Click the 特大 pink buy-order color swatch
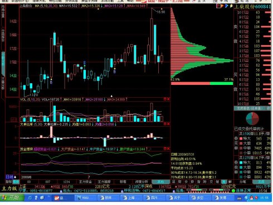 pos(241,139)
